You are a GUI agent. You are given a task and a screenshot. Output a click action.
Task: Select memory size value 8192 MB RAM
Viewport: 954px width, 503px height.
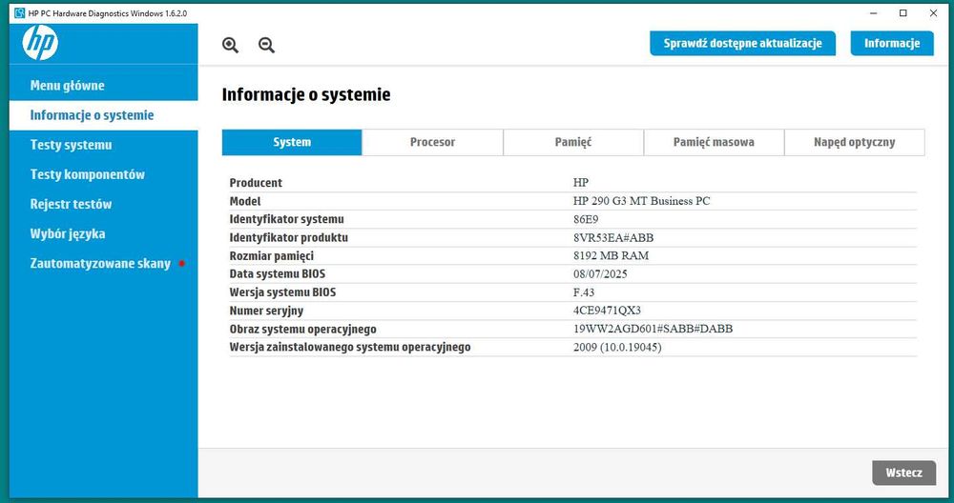pyautogui.click(x=611, y=255)
